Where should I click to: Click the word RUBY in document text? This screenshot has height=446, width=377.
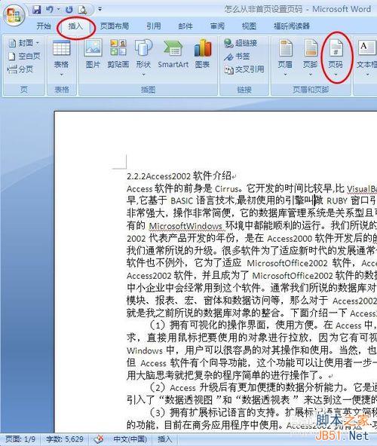337,201
